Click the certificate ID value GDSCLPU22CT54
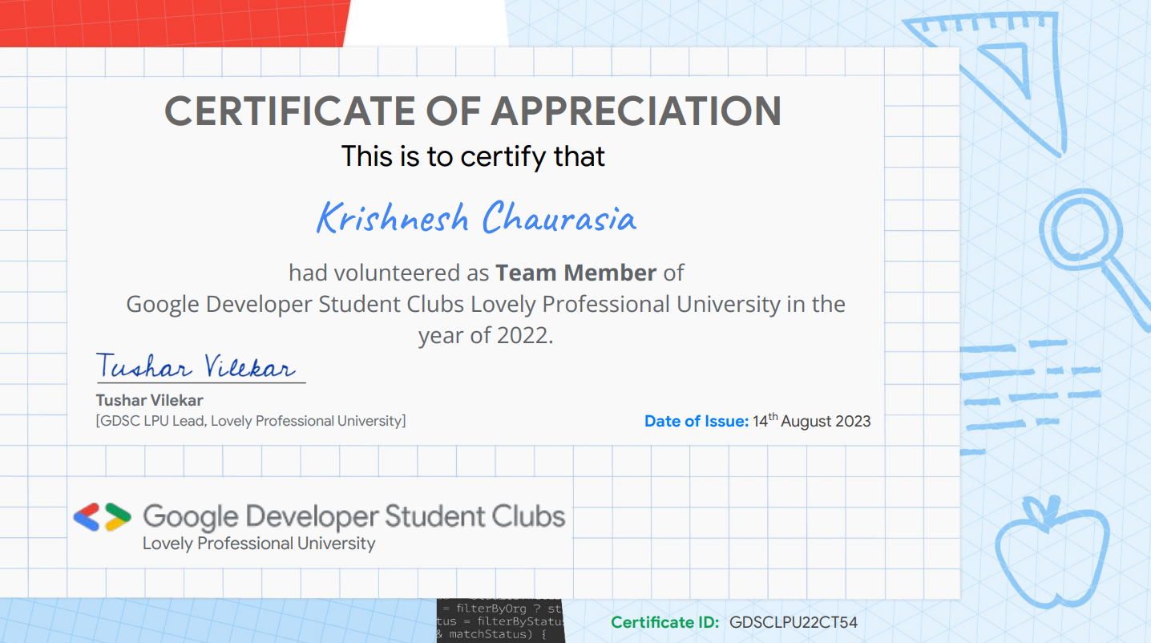1151x643 pixels. 794,622
